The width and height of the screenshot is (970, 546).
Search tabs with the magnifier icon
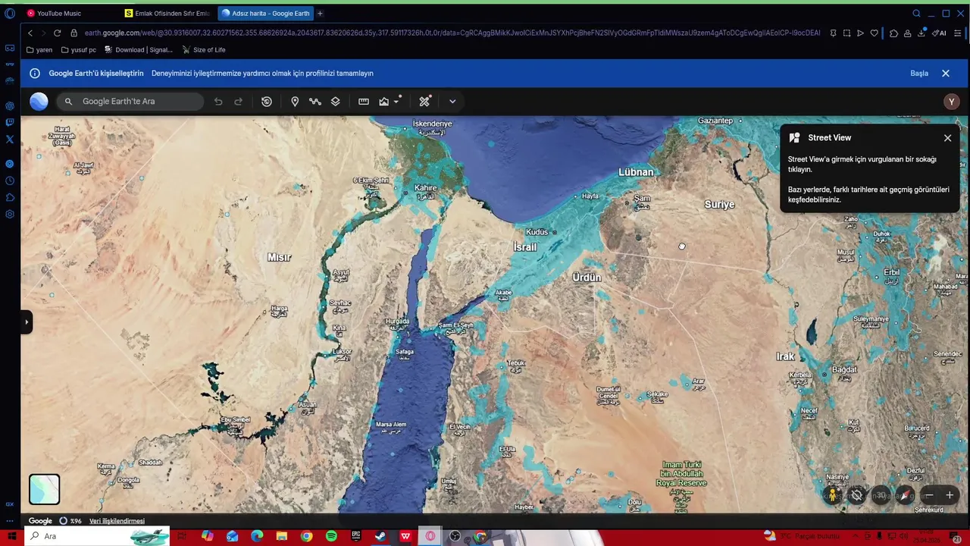point(916,13)
